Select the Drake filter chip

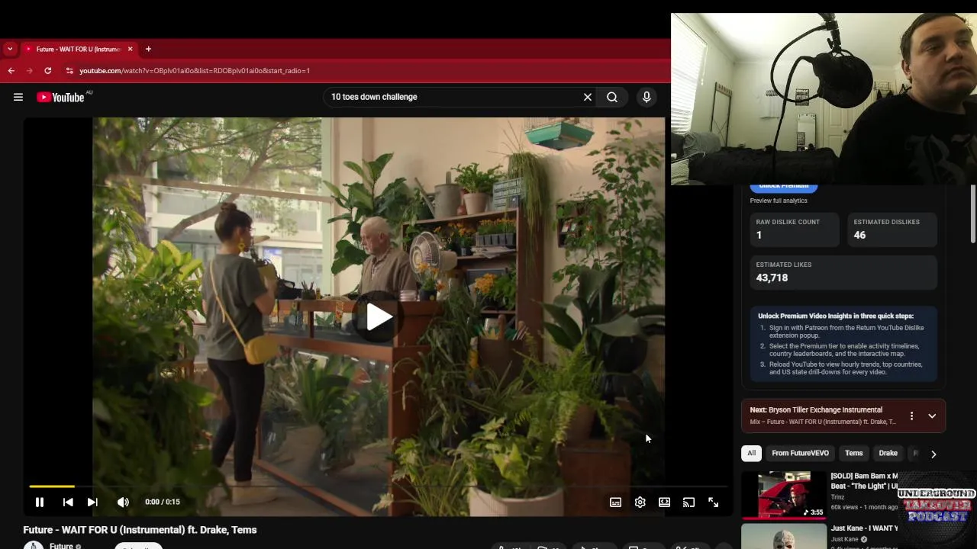[x=888, y=453]
